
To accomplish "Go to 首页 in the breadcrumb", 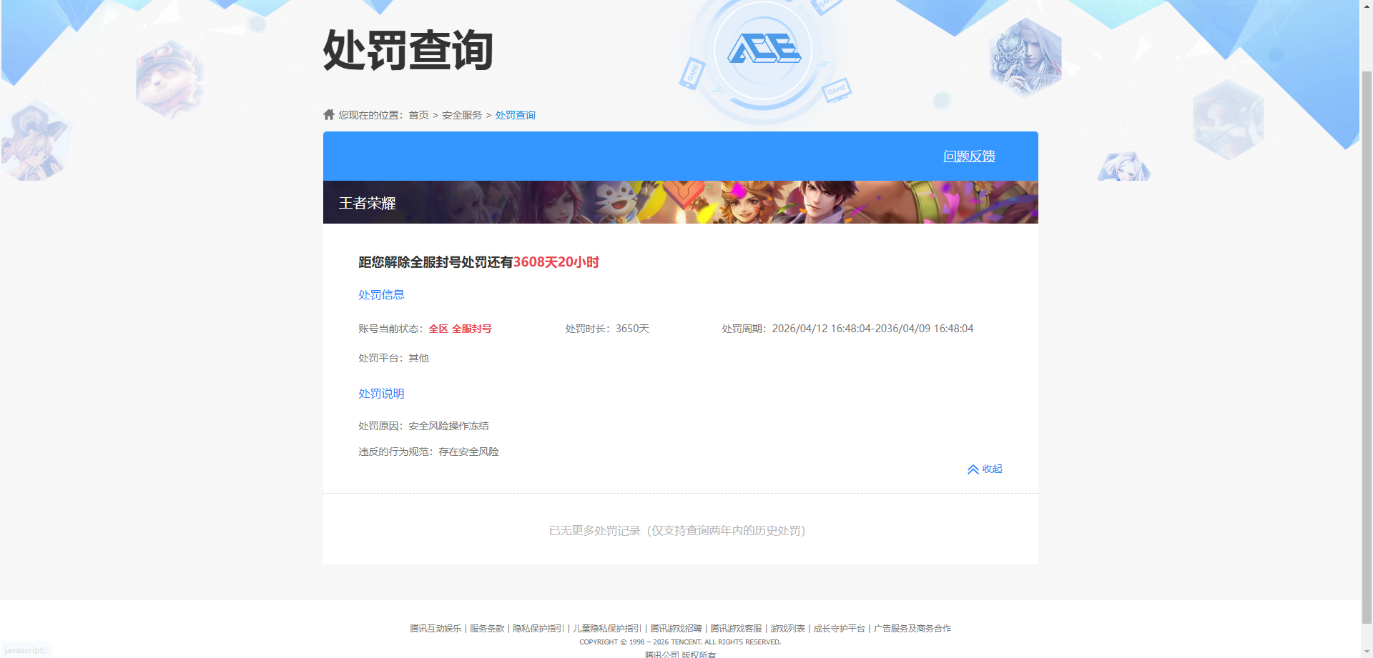I will coord(418,115).
